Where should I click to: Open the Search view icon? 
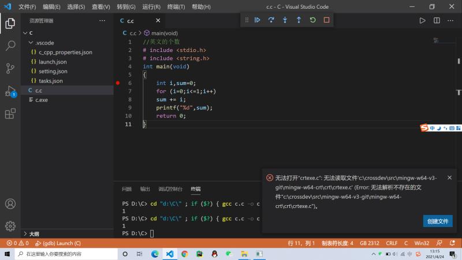tap(10, 46)
